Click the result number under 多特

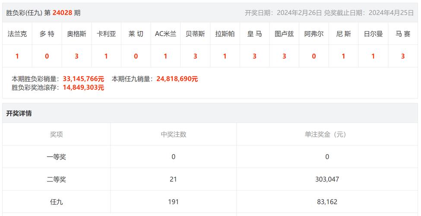point(47,56)
